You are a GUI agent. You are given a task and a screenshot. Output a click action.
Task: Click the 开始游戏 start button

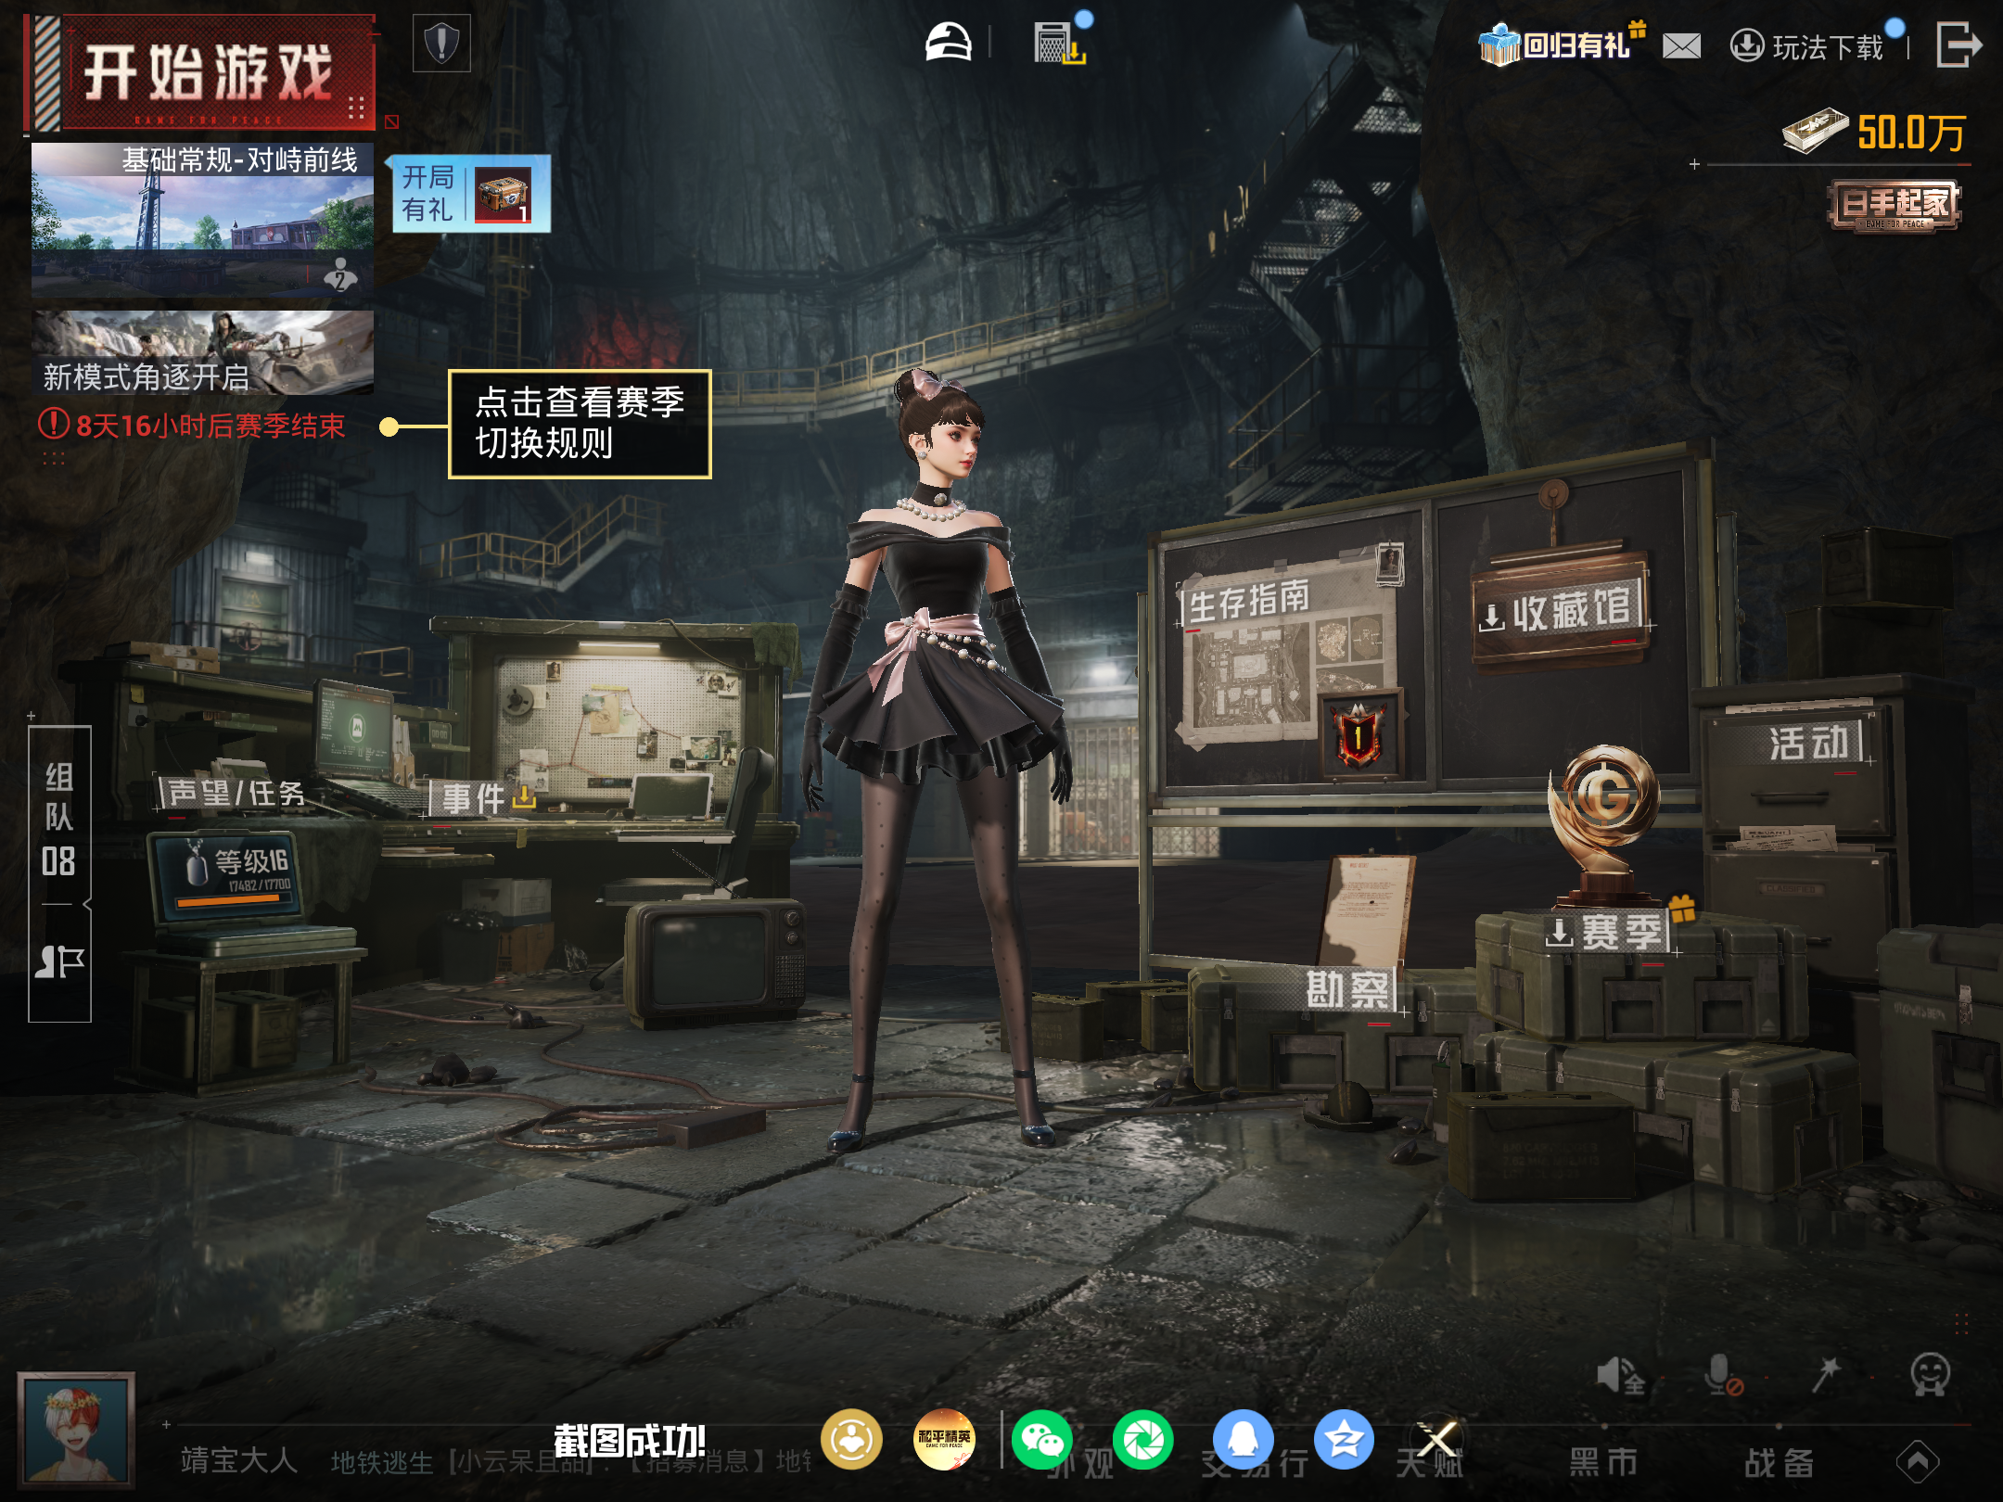(x=201, y=74)
